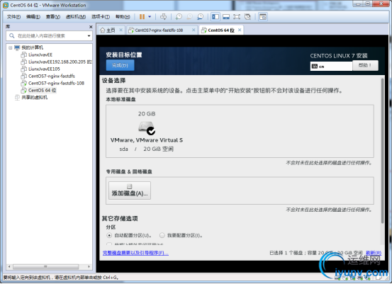Image resolution: width=392 pixels, height=284 pixels.
Task: Open the 编辑(E) menu
Action: (x=33, y=17)
